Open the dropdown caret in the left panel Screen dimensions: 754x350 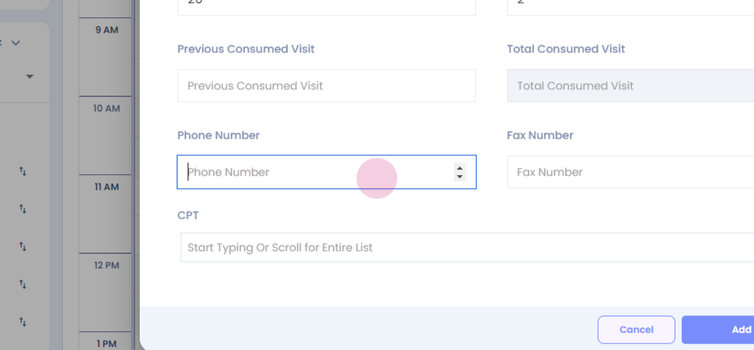(x=30, y=77)
